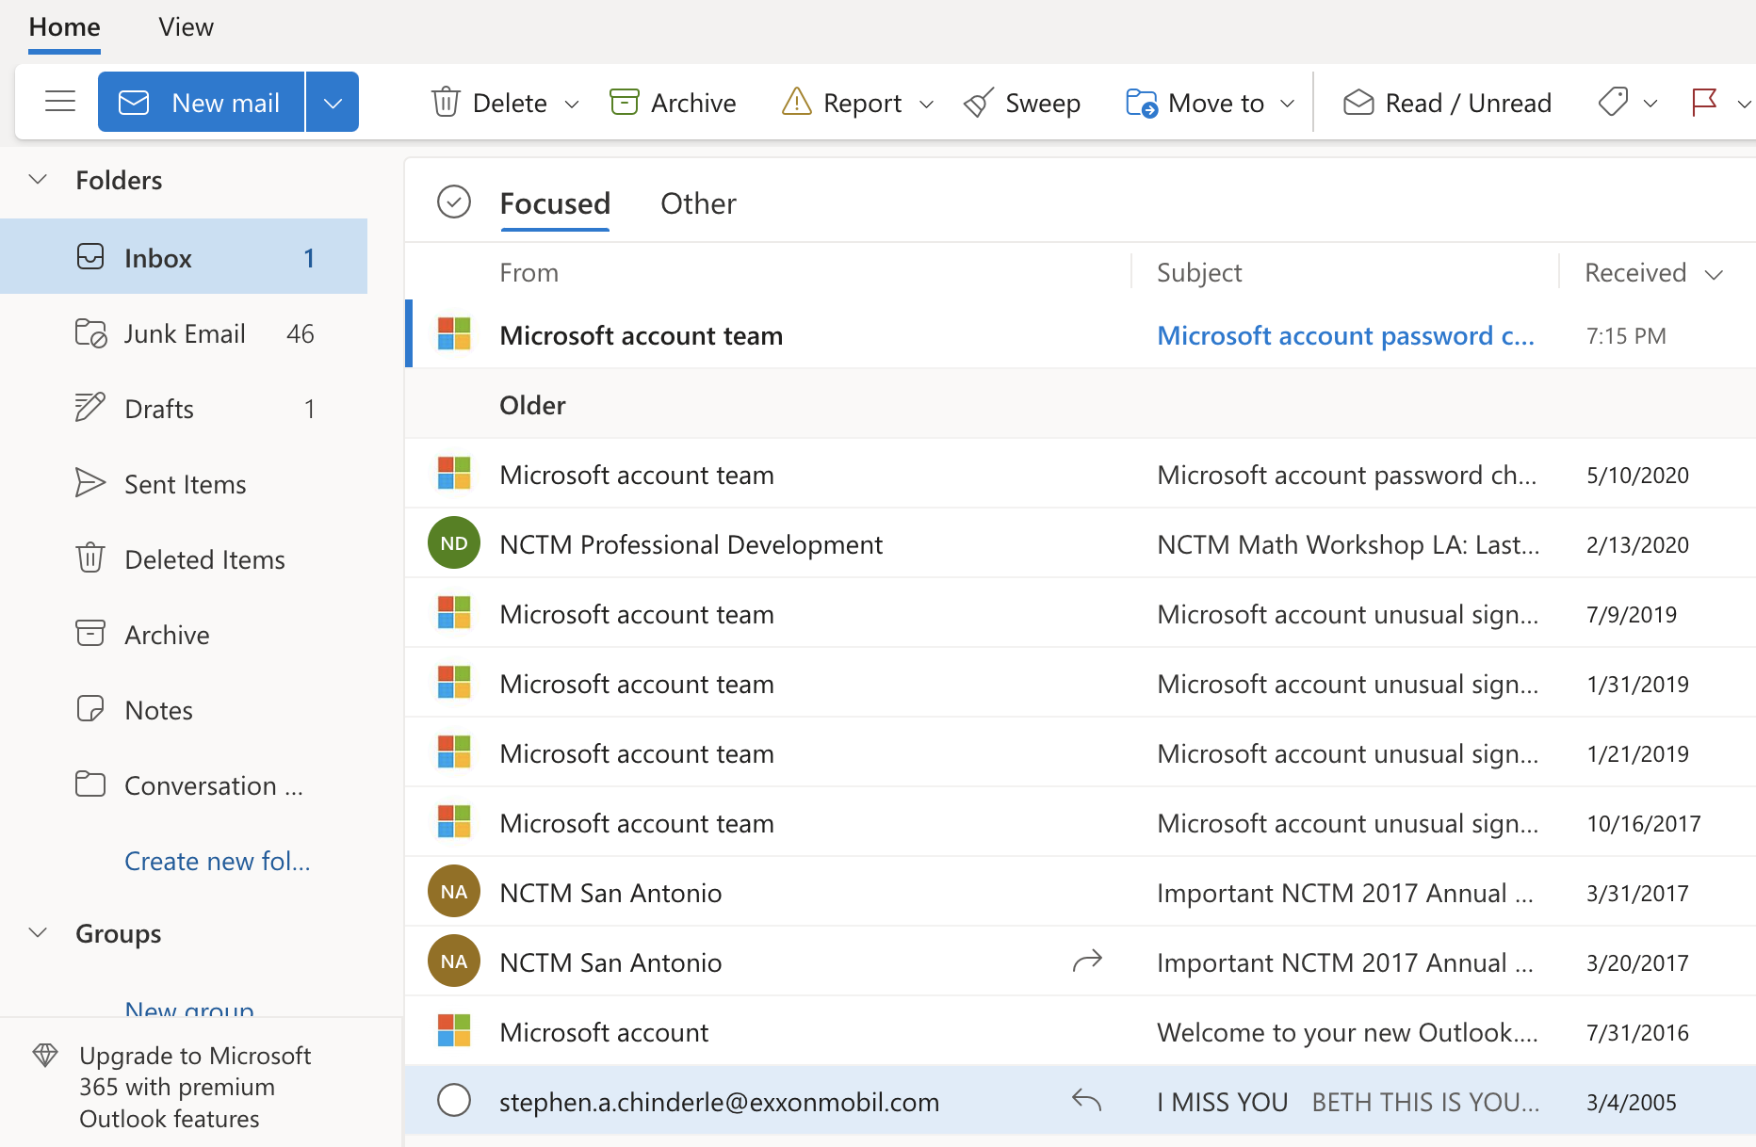Open the Drafts folder
This screenshot has height=1147, width=1756.
(x=184, y=409)
